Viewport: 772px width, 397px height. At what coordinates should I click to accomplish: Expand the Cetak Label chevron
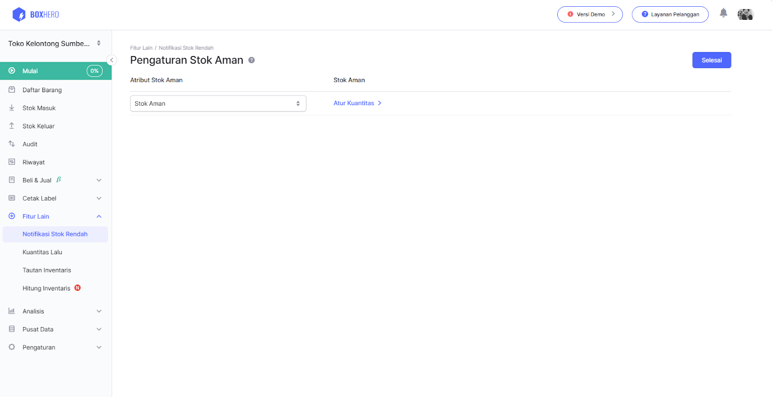pos(99,198)
